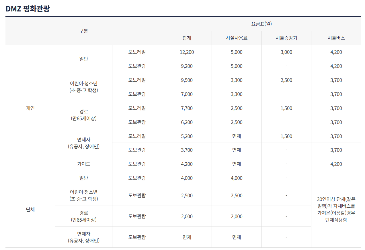The image size is (365, 250).
Task: Click the 12,200 total value
Action: click(x=187, y=52)
